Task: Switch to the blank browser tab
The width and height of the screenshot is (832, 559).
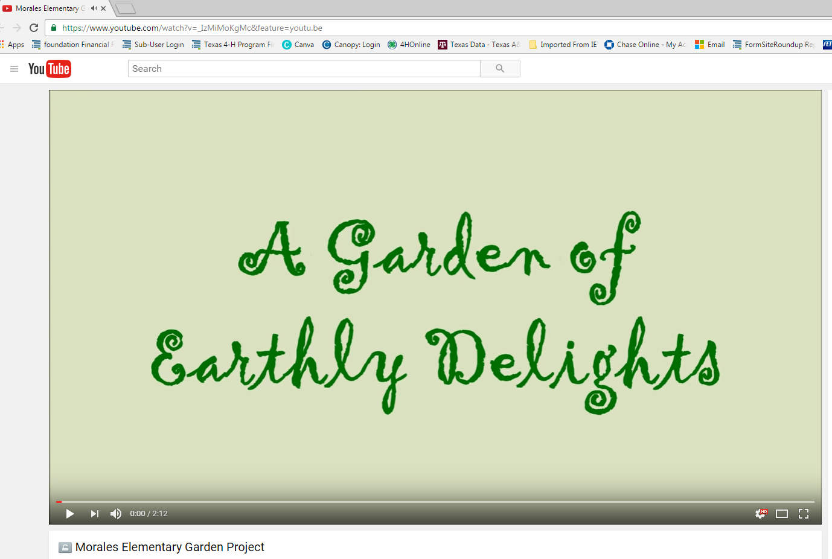Action: 125,8
